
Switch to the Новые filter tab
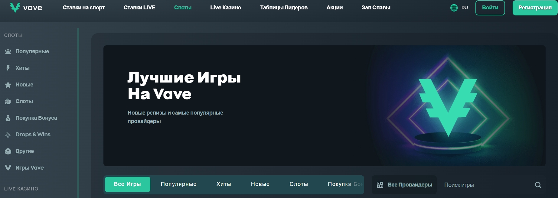[x=260, y=184]
